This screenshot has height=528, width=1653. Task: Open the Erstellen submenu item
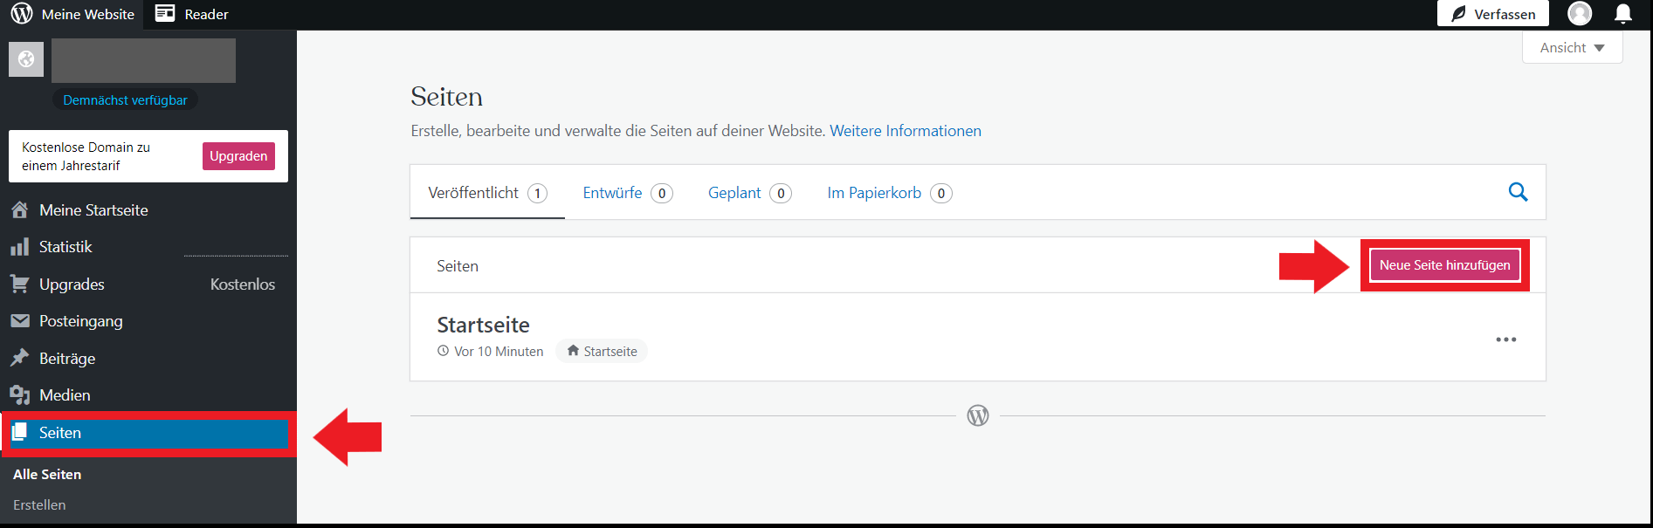39,505
